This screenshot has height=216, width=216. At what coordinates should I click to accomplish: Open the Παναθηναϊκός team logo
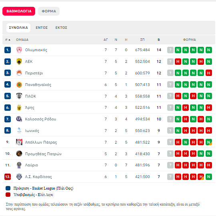point(19,84)
